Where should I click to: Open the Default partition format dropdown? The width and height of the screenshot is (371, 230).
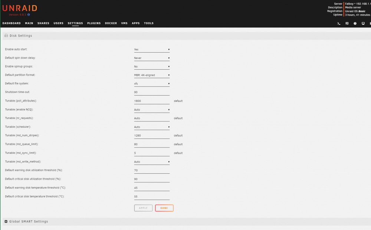[152, 75]
